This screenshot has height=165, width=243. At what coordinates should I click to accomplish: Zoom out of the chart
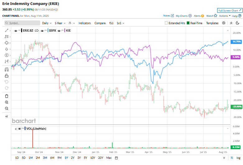tap(7, 108)
